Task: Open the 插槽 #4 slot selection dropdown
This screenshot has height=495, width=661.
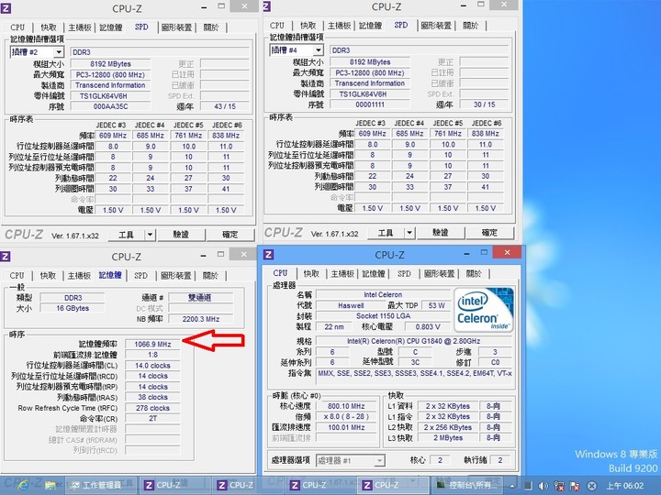Action: point(319,50)
